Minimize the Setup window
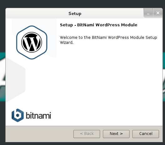Image resolution: width=165 pixels, height=145 pixels. click(148, 13)
